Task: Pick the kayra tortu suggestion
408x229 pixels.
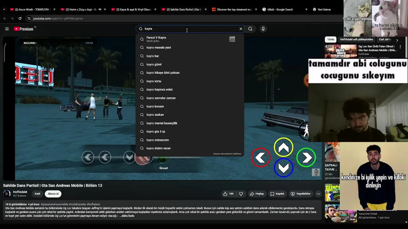Action: coord(190,81)
